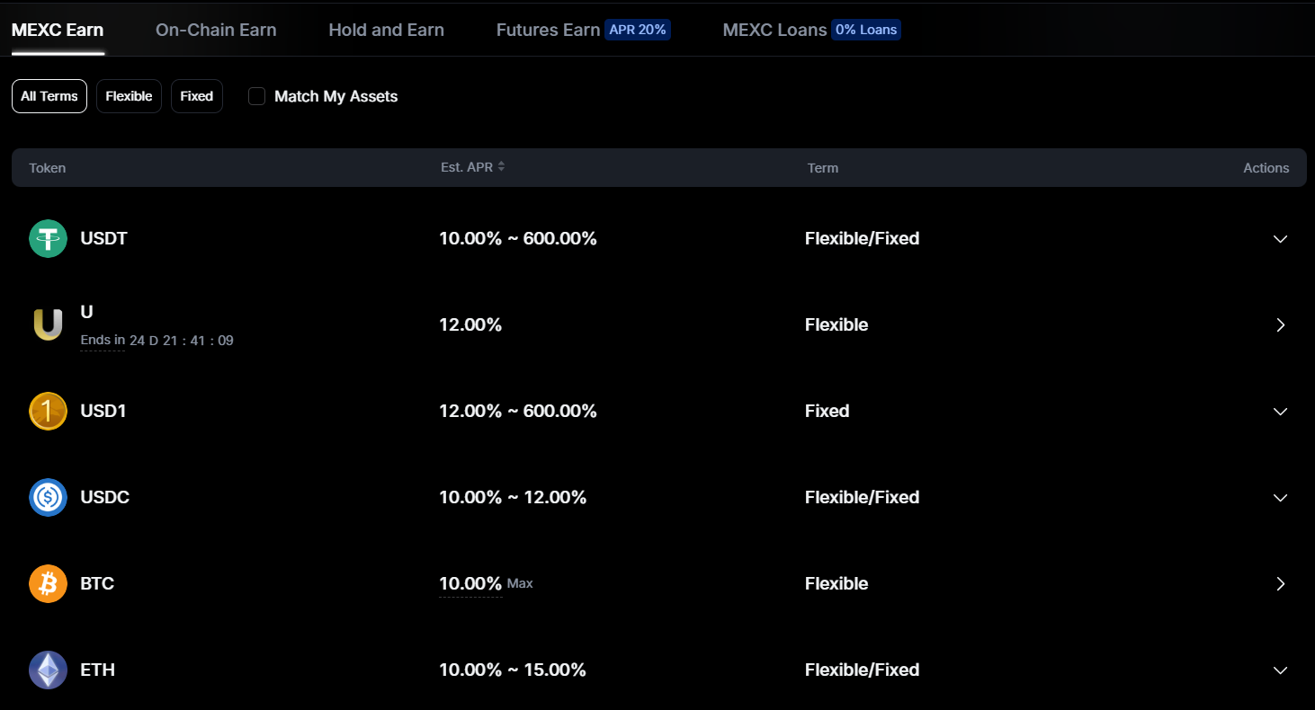Click the Max label beside BTC APR
This screenshot has height=710, width=1315.
point(520,584)
